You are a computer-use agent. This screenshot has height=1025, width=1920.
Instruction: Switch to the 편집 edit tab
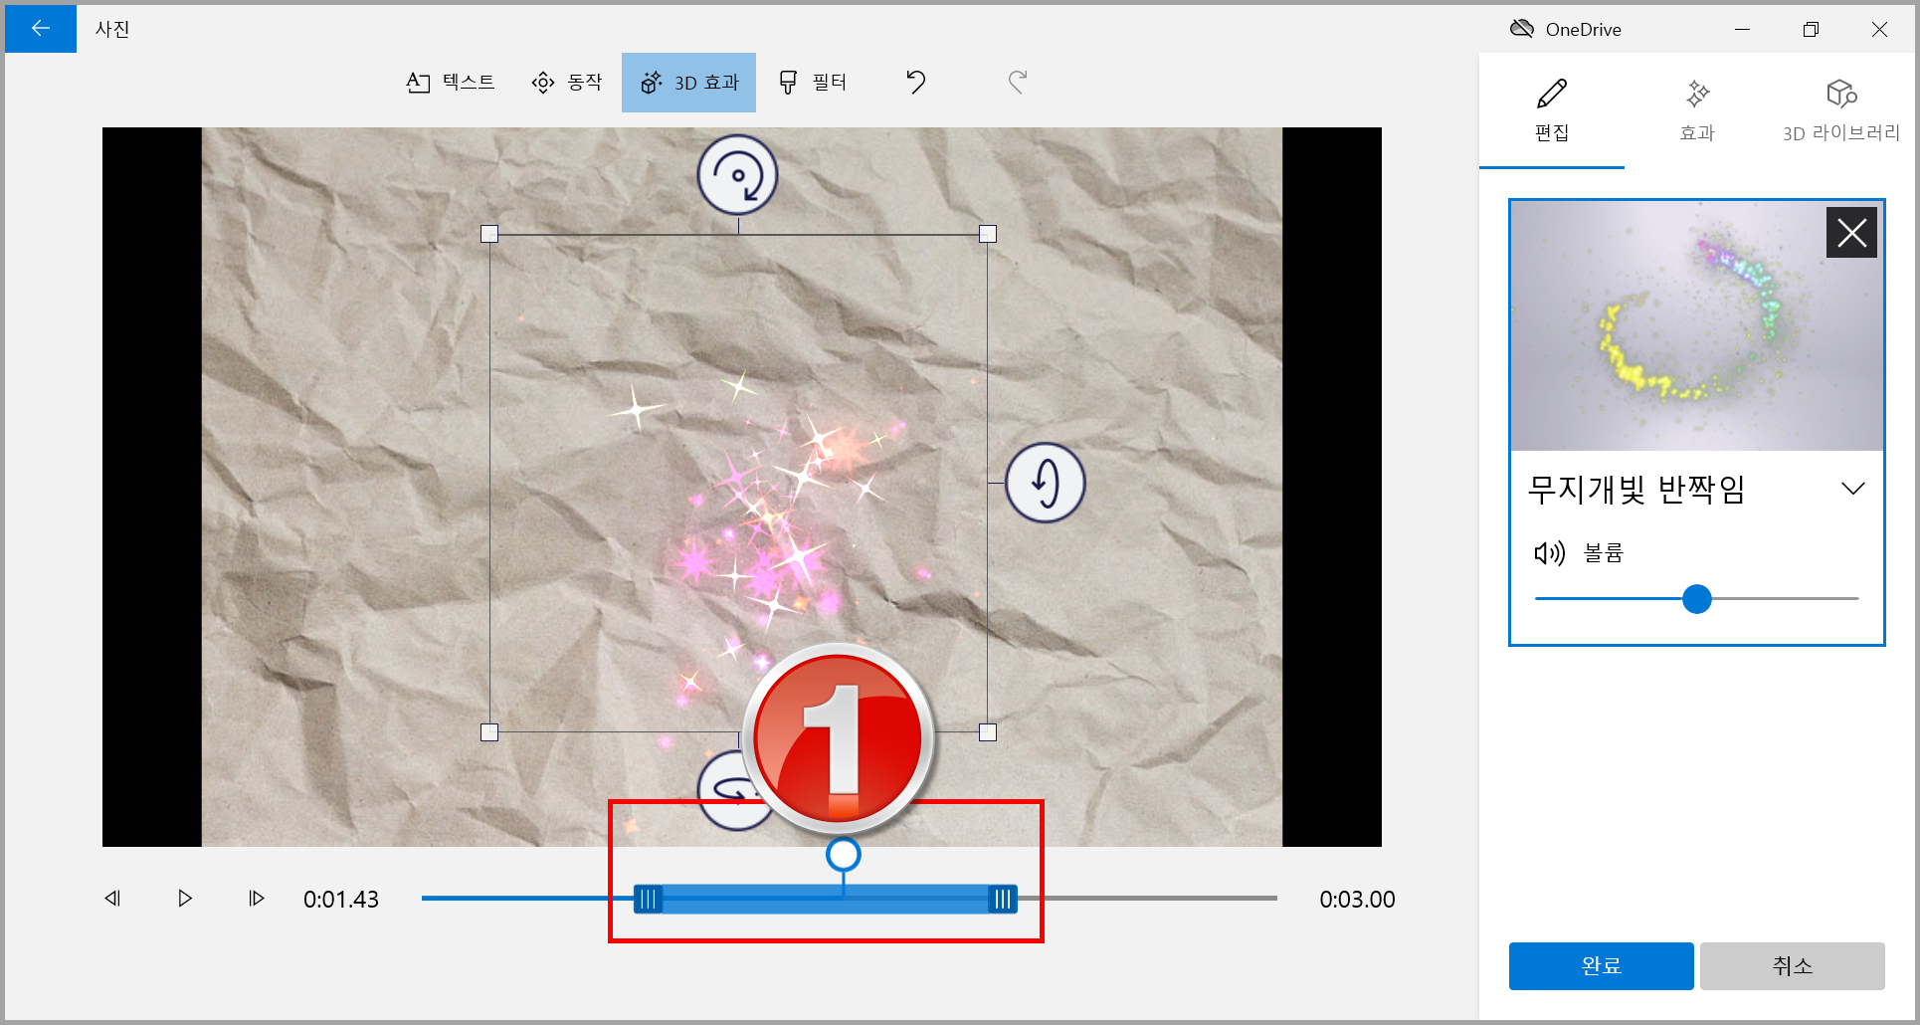[1552, 110]
